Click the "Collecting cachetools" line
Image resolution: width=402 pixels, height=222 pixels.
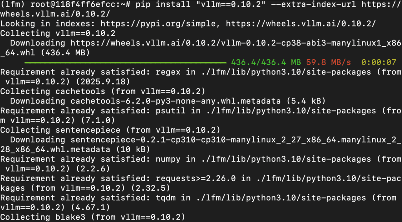point(102,91)
